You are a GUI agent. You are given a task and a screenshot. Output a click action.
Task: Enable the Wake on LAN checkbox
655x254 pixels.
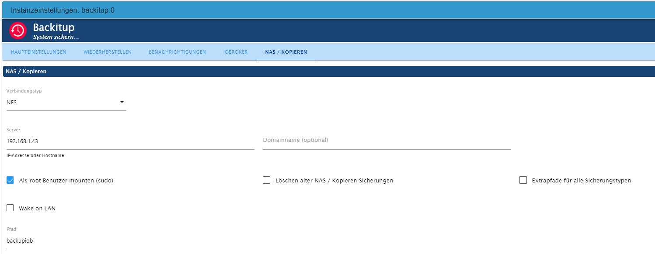pyautogui.click(x=10, y=208)
